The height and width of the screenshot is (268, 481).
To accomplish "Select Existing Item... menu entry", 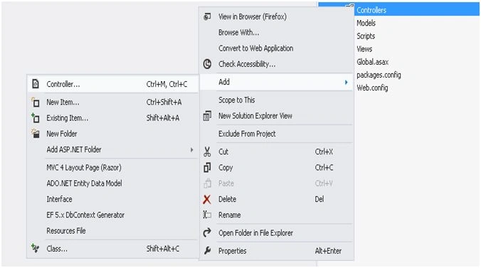I will point(113,118).
